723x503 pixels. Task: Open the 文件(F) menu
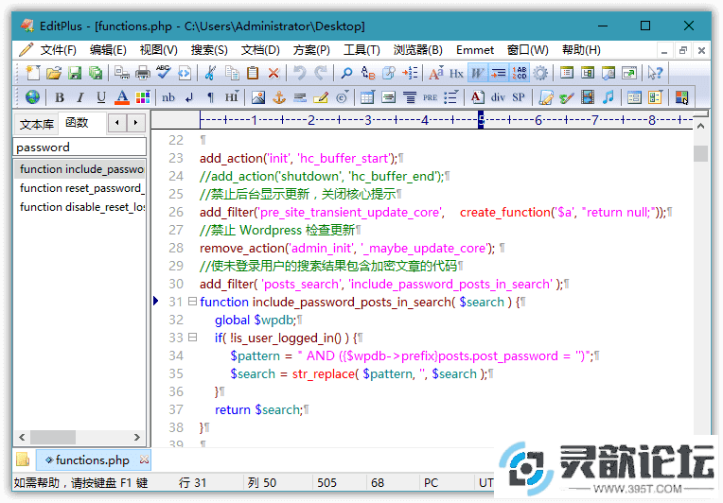(x=58, y=50)
